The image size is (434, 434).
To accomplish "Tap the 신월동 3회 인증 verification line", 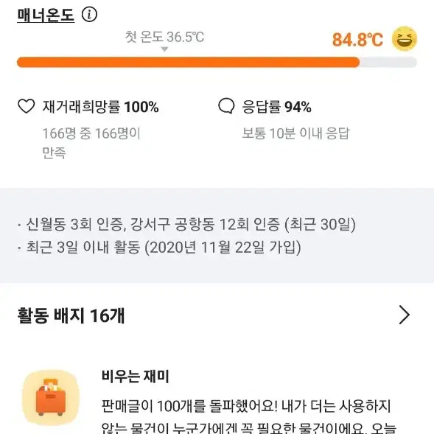I will pyautogui.click(x=187, y=224).
